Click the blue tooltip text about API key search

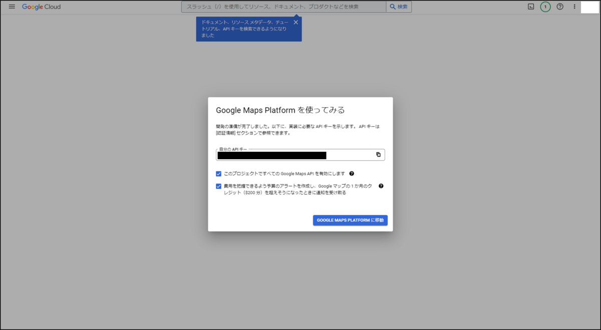click(x=244, y=29)
